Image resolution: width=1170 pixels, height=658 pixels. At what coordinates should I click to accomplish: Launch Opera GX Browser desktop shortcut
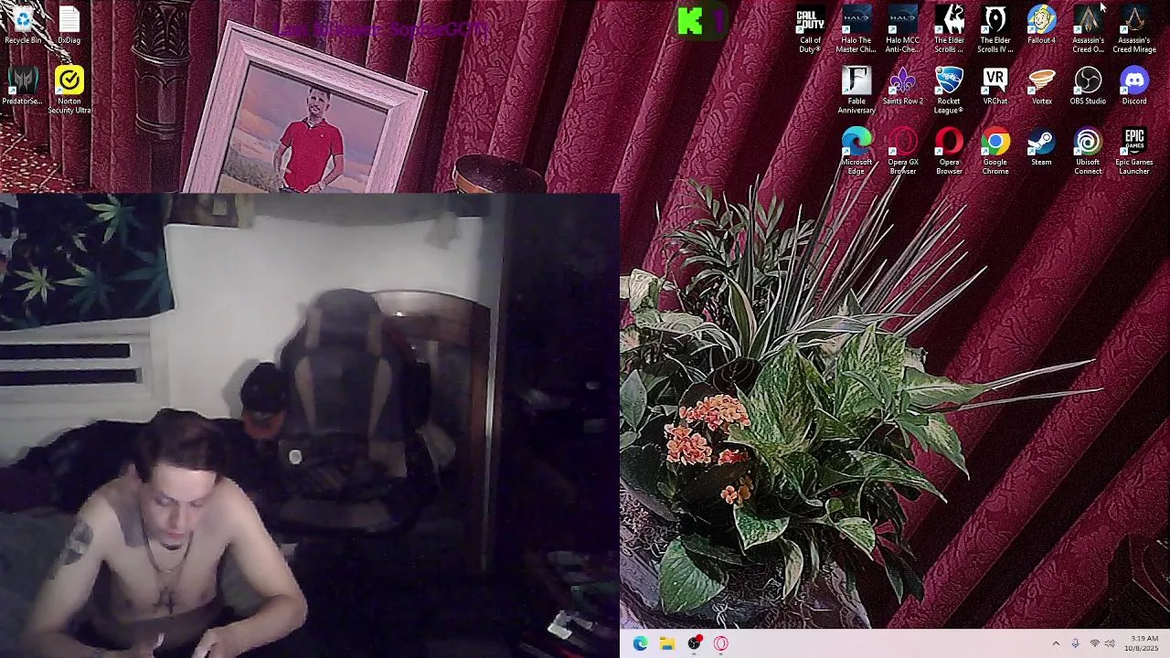point(903,152)
